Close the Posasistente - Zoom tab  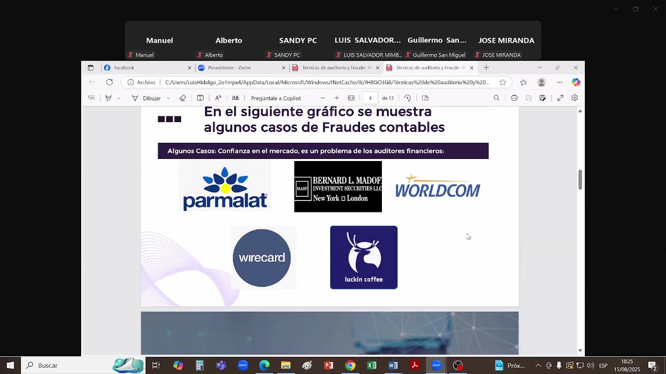284,68
